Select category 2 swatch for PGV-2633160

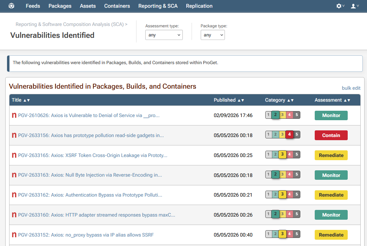click(x=275, y=214)
